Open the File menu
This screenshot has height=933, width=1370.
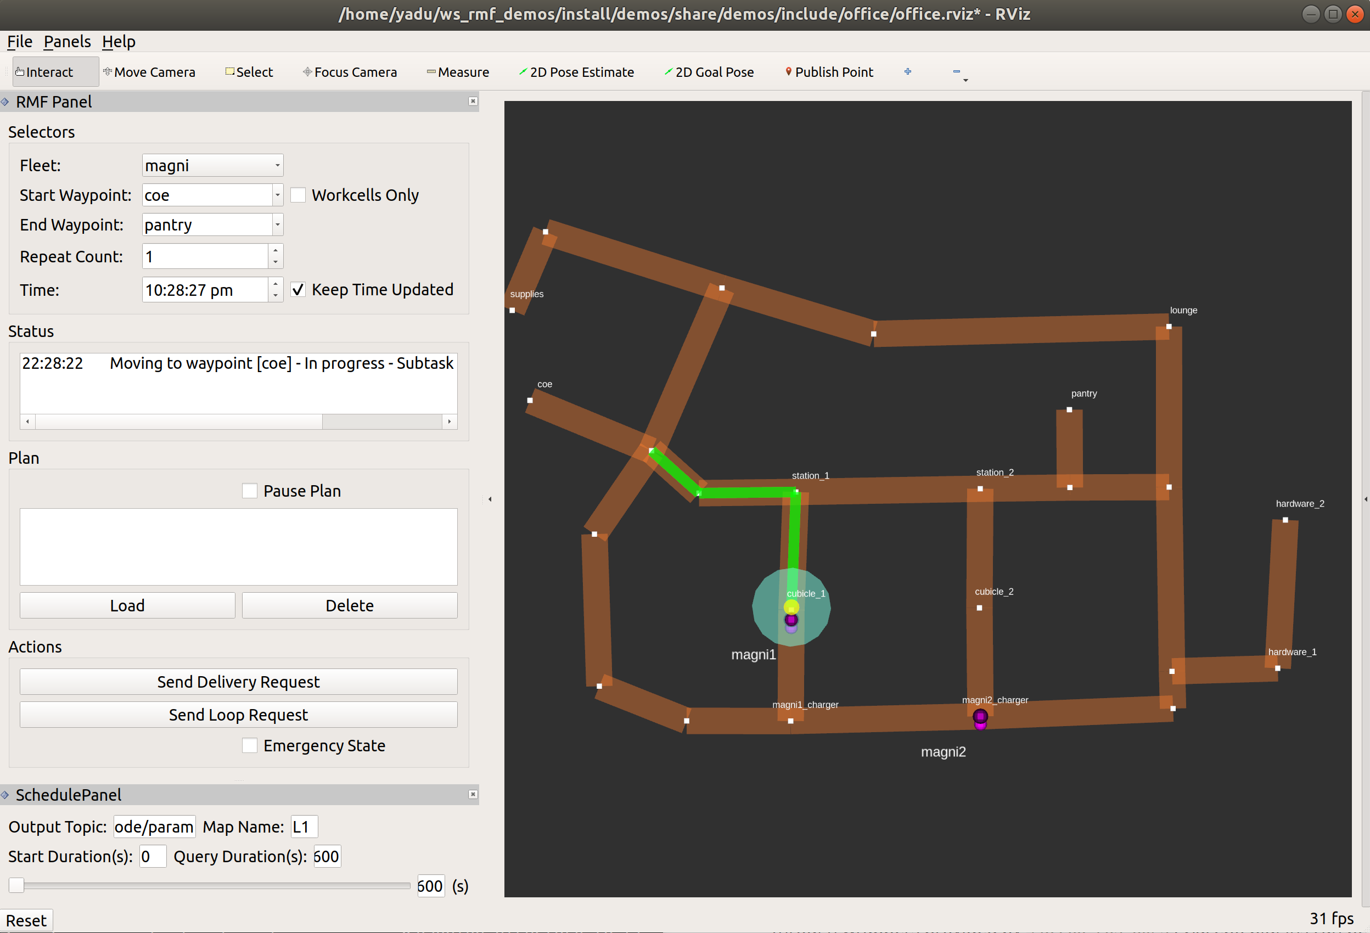(x=19, y=41)
